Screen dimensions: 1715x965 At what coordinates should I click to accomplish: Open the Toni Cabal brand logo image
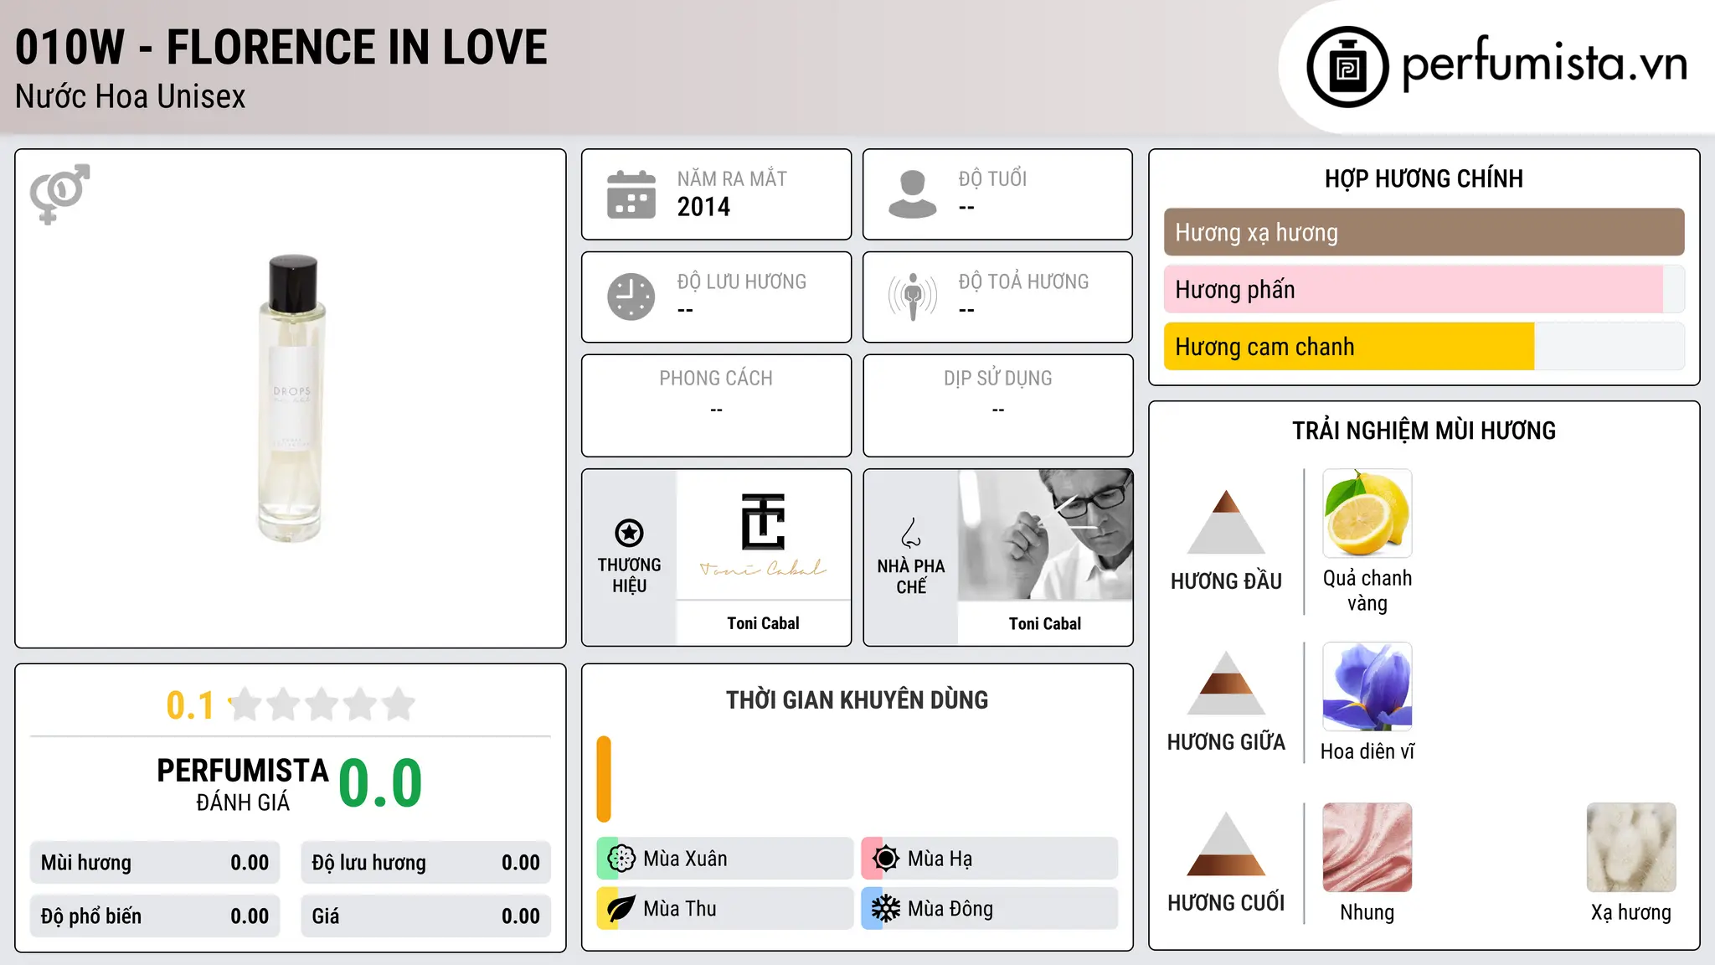click(764, 534)
